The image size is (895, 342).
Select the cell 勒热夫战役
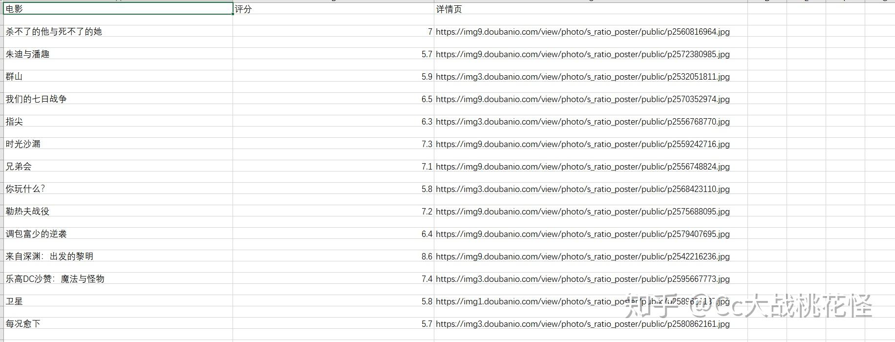point(118,211)
